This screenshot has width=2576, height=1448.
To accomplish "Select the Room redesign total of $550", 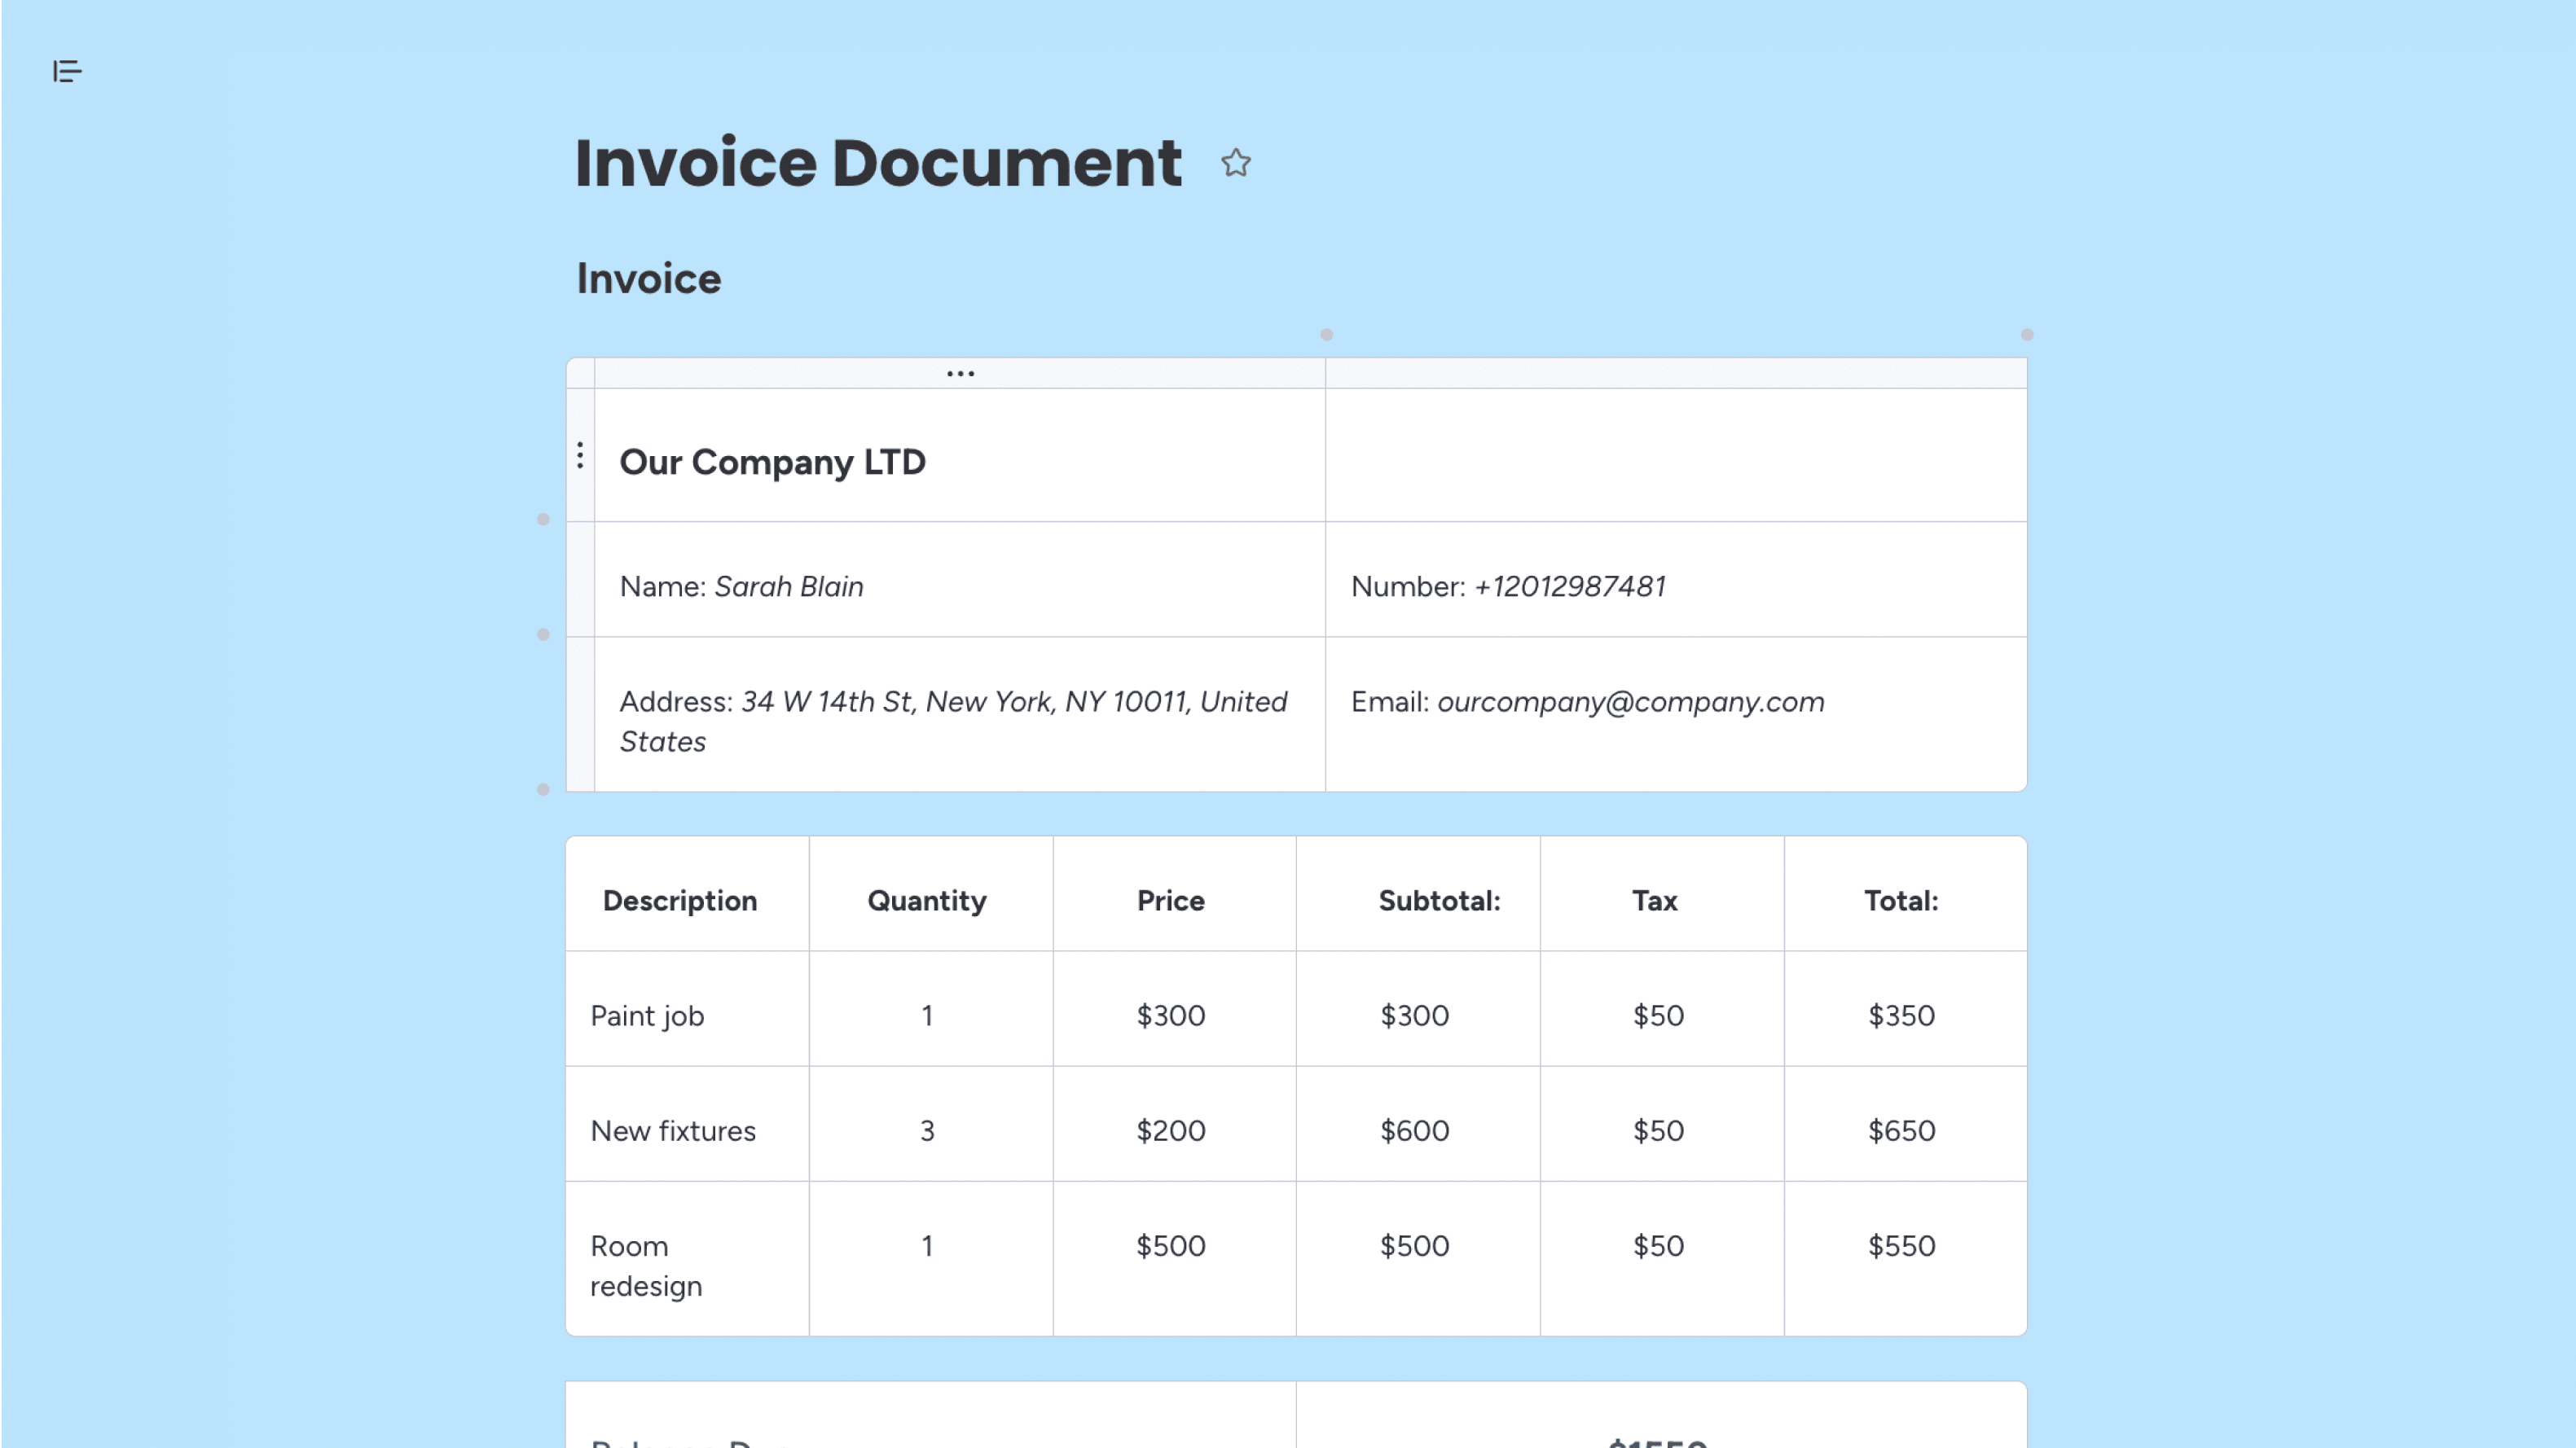I will (x=1901, y=1245).
